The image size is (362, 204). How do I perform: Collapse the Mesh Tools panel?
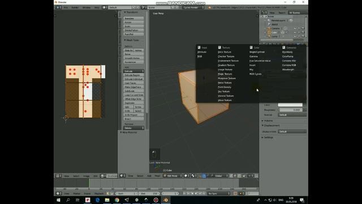pos(131,40)
